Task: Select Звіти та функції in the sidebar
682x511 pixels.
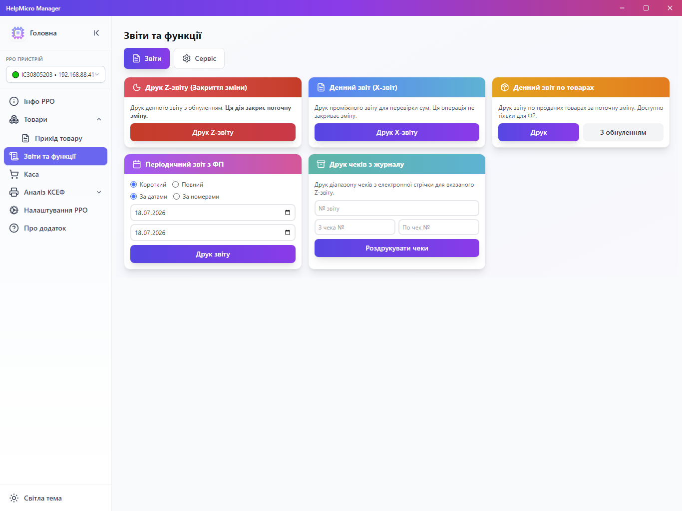Action: [56, 156]
